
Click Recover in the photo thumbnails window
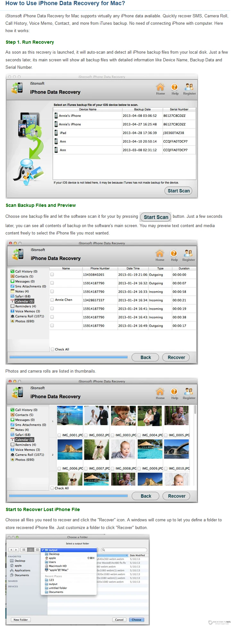point(177,496)
